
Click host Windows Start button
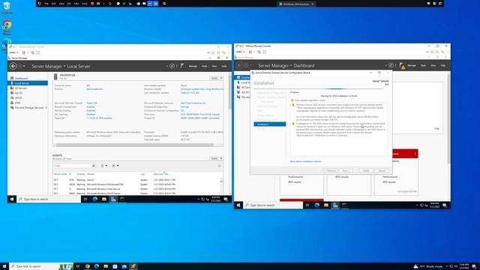pos(4,266)
